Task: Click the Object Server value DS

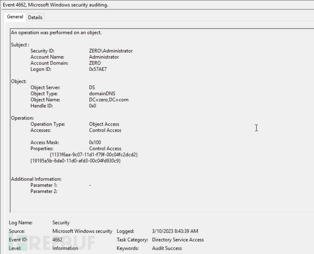Action: (x=92, y=87)
